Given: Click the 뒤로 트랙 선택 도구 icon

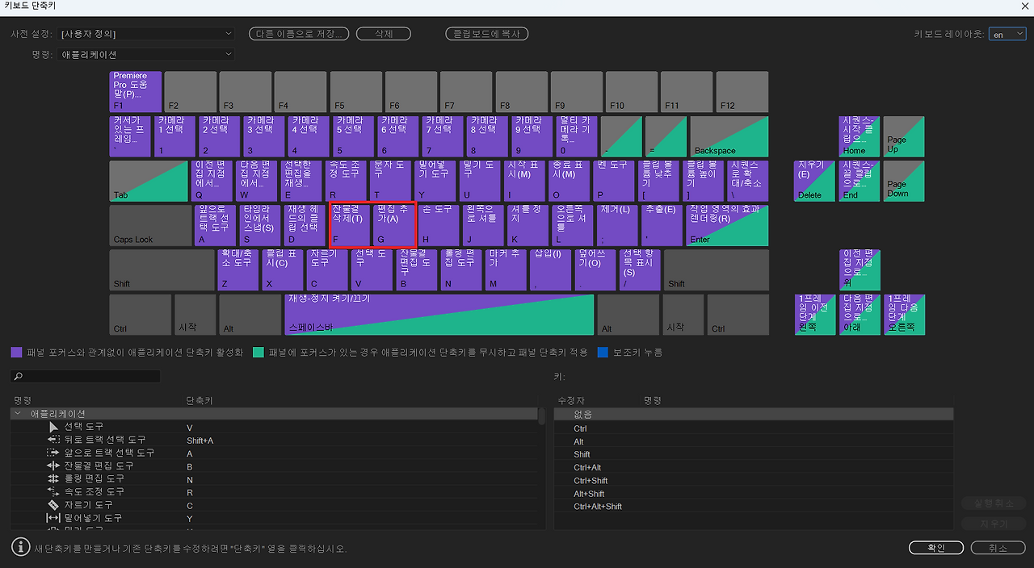Looking at the screenshot, I should click(54, 440).
